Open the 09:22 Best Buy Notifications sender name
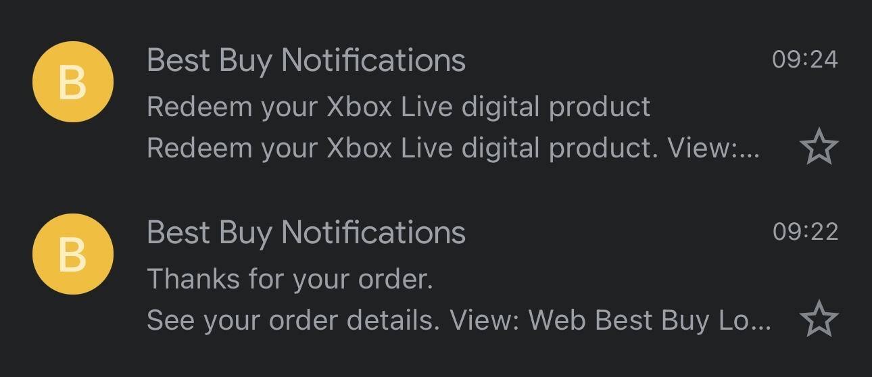Viewport: 872px width, 377px height. pos(306,232)
